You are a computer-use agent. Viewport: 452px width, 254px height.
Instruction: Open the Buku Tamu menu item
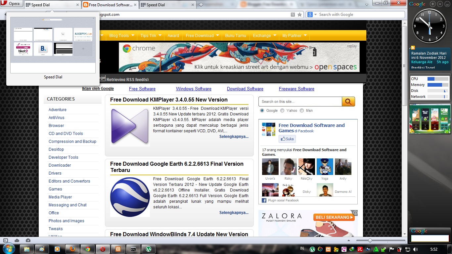[236, 36]
